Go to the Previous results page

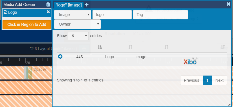click(x=191, y=80)
